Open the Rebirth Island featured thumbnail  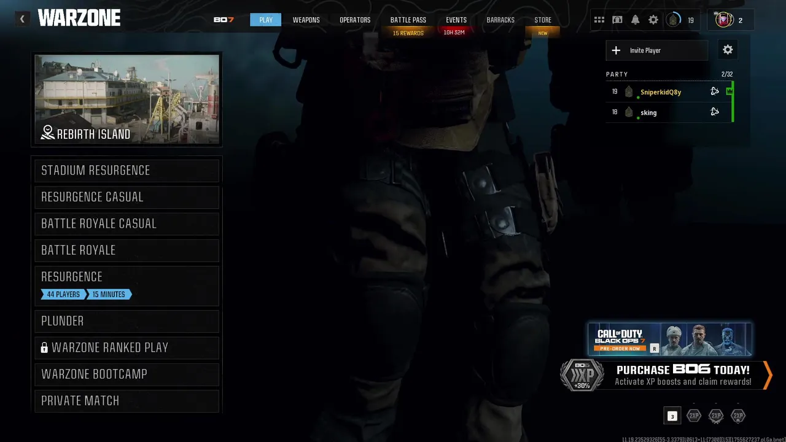[127, 99]
